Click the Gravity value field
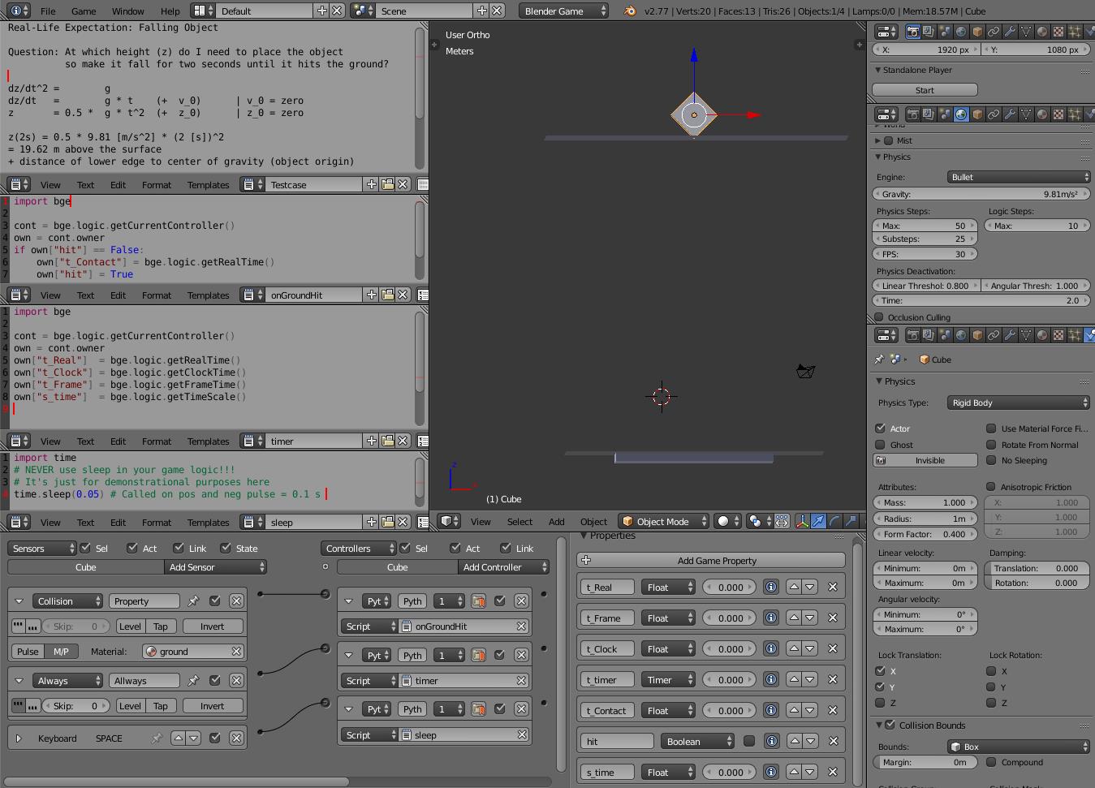 click(x=981, y=194)
